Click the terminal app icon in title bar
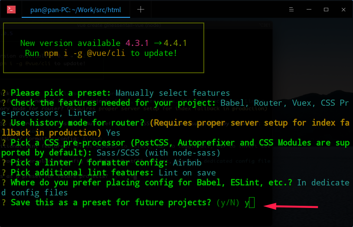The width and height of the screenshot is (353, 227). point(11,9)
